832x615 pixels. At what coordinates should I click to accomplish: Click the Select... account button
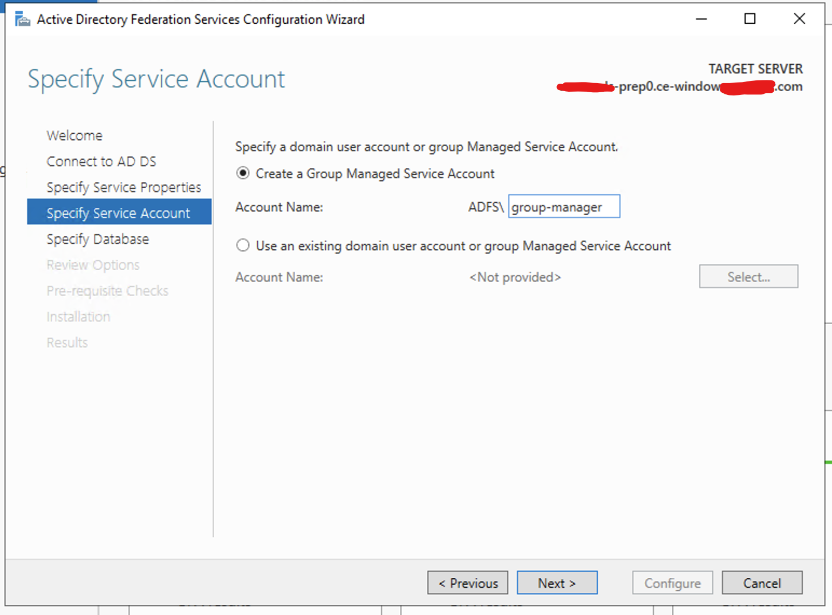pos(748,276)
